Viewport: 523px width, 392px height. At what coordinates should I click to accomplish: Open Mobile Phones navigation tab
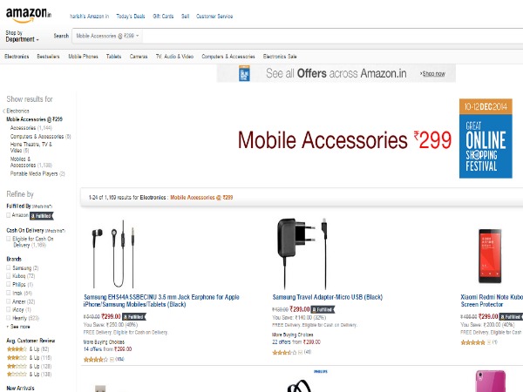click(x=84, y=56)
